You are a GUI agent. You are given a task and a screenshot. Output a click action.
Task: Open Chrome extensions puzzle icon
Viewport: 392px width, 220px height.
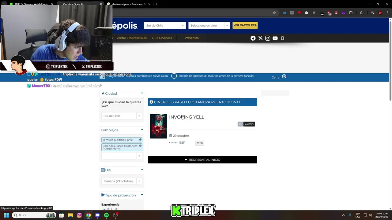[351, 13]
